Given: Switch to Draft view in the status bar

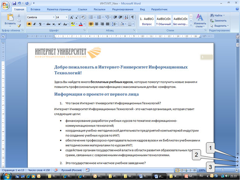Looking at the screenshot, I should point(195,170).
